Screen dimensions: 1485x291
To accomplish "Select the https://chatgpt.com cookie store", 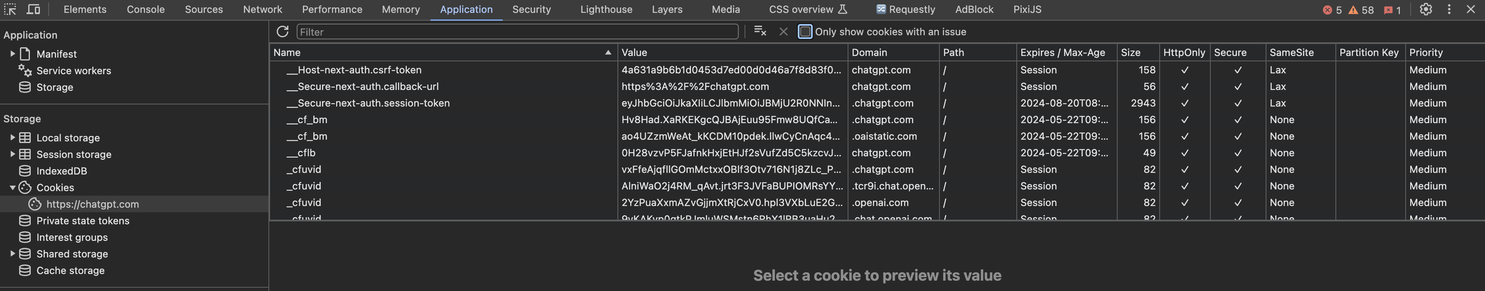I will (93, 204).
